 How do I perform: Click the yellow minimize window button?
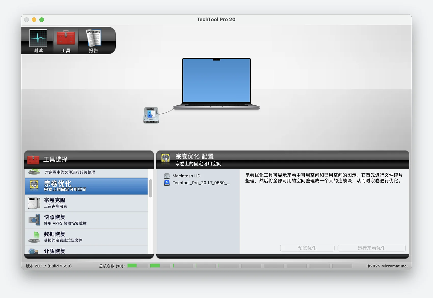(34, 20)
